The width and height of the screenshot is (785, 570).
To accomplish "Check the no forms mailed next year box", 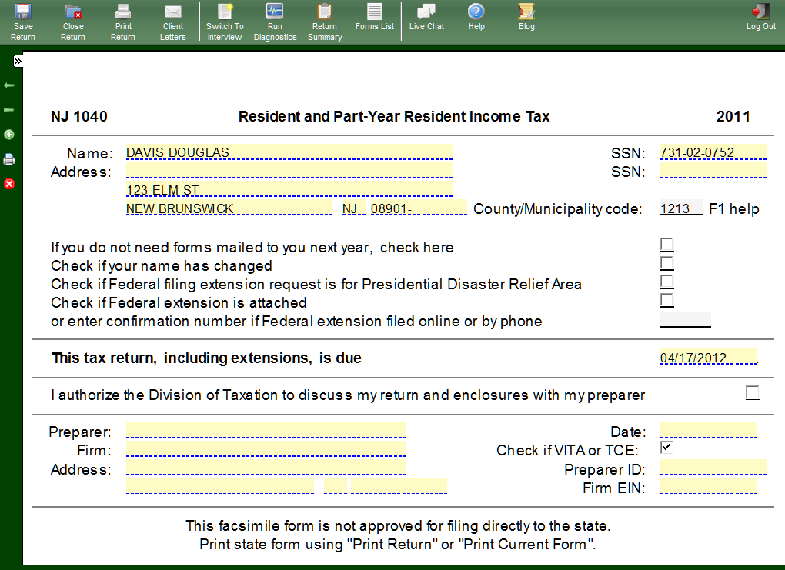I will 666,245.
